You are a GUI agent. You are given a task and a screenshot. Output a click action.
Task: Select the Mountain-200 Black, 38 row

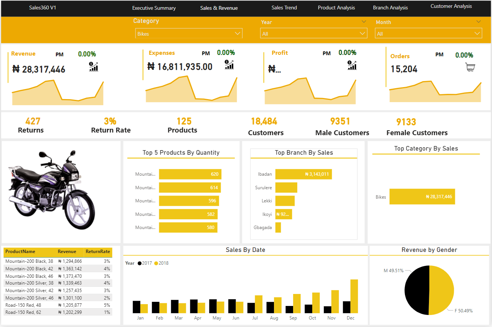pyautogui.click(x=58, y=261)
